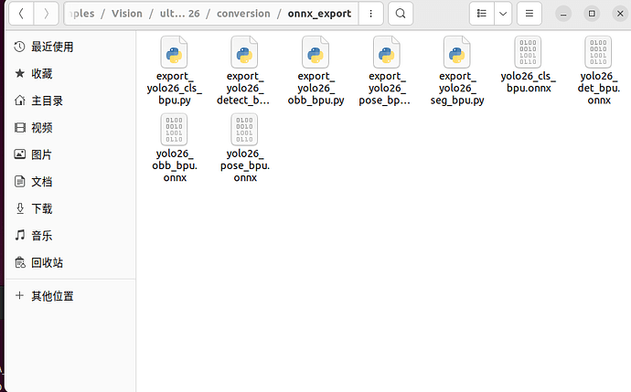The width and height of the screenshot is (631, 392).
Task: Select the export_yolo26_obb_bpu.py Python file icon
Action: click(315, 52)
